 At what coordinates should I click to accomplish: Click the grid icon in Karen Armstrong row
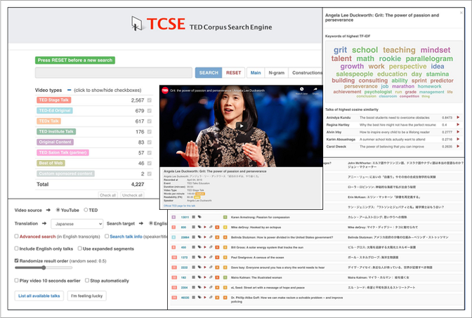194,217
